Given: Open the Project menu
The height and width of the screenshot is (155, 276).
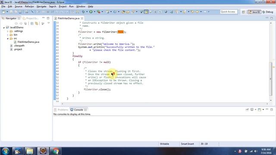Looking at the screenshot, I should pyautogui.click(x=63, y=6).
